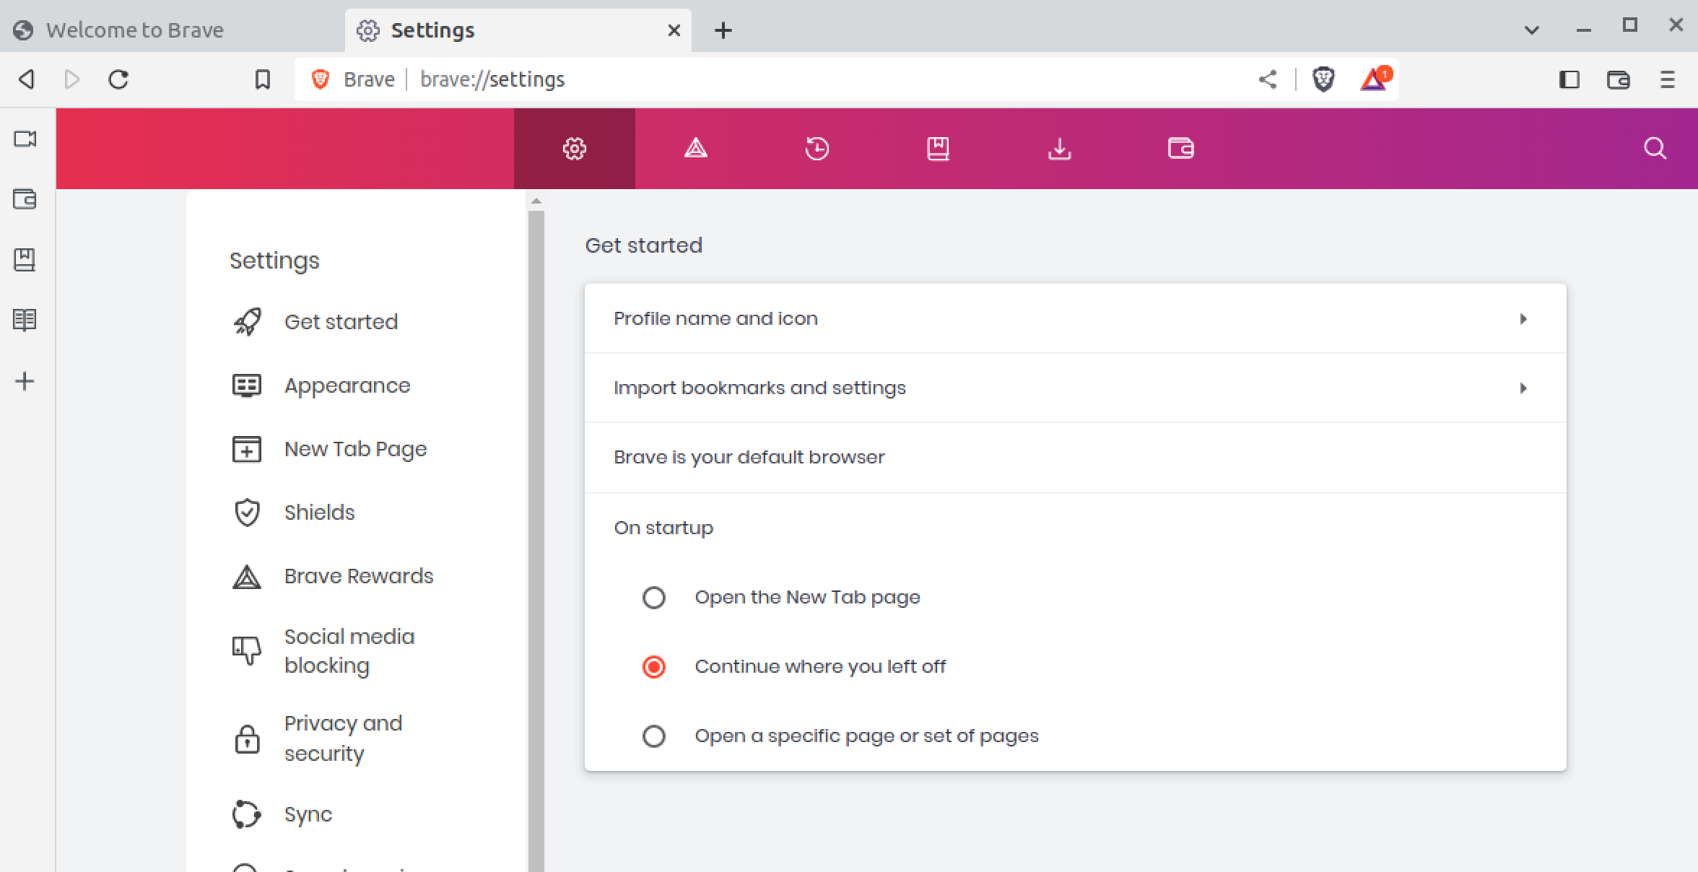This screenshot has height=872, width=1698.
Task: Click the rocket icon beside Get started
Action: 247,322
